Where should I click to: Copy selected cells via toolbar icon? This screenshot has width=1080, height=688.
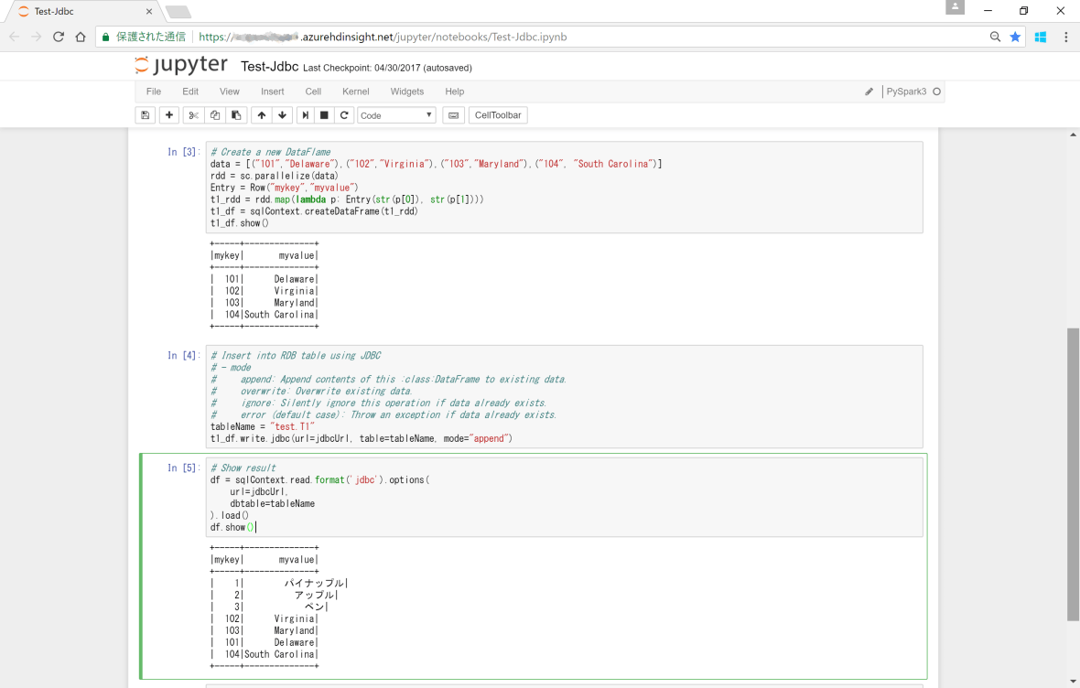point(215,115)
